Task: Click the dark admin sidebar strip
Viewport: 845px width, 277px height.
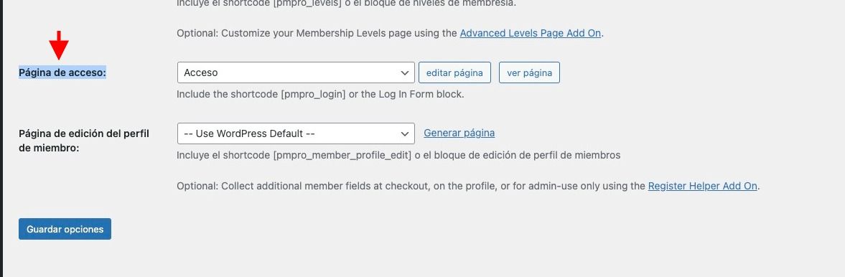Action: 1,138
